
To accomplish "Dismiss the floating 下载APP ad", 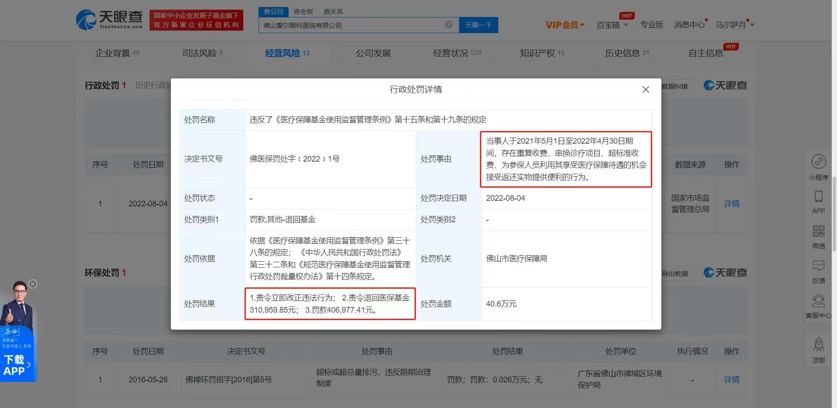I will point(33,284).
